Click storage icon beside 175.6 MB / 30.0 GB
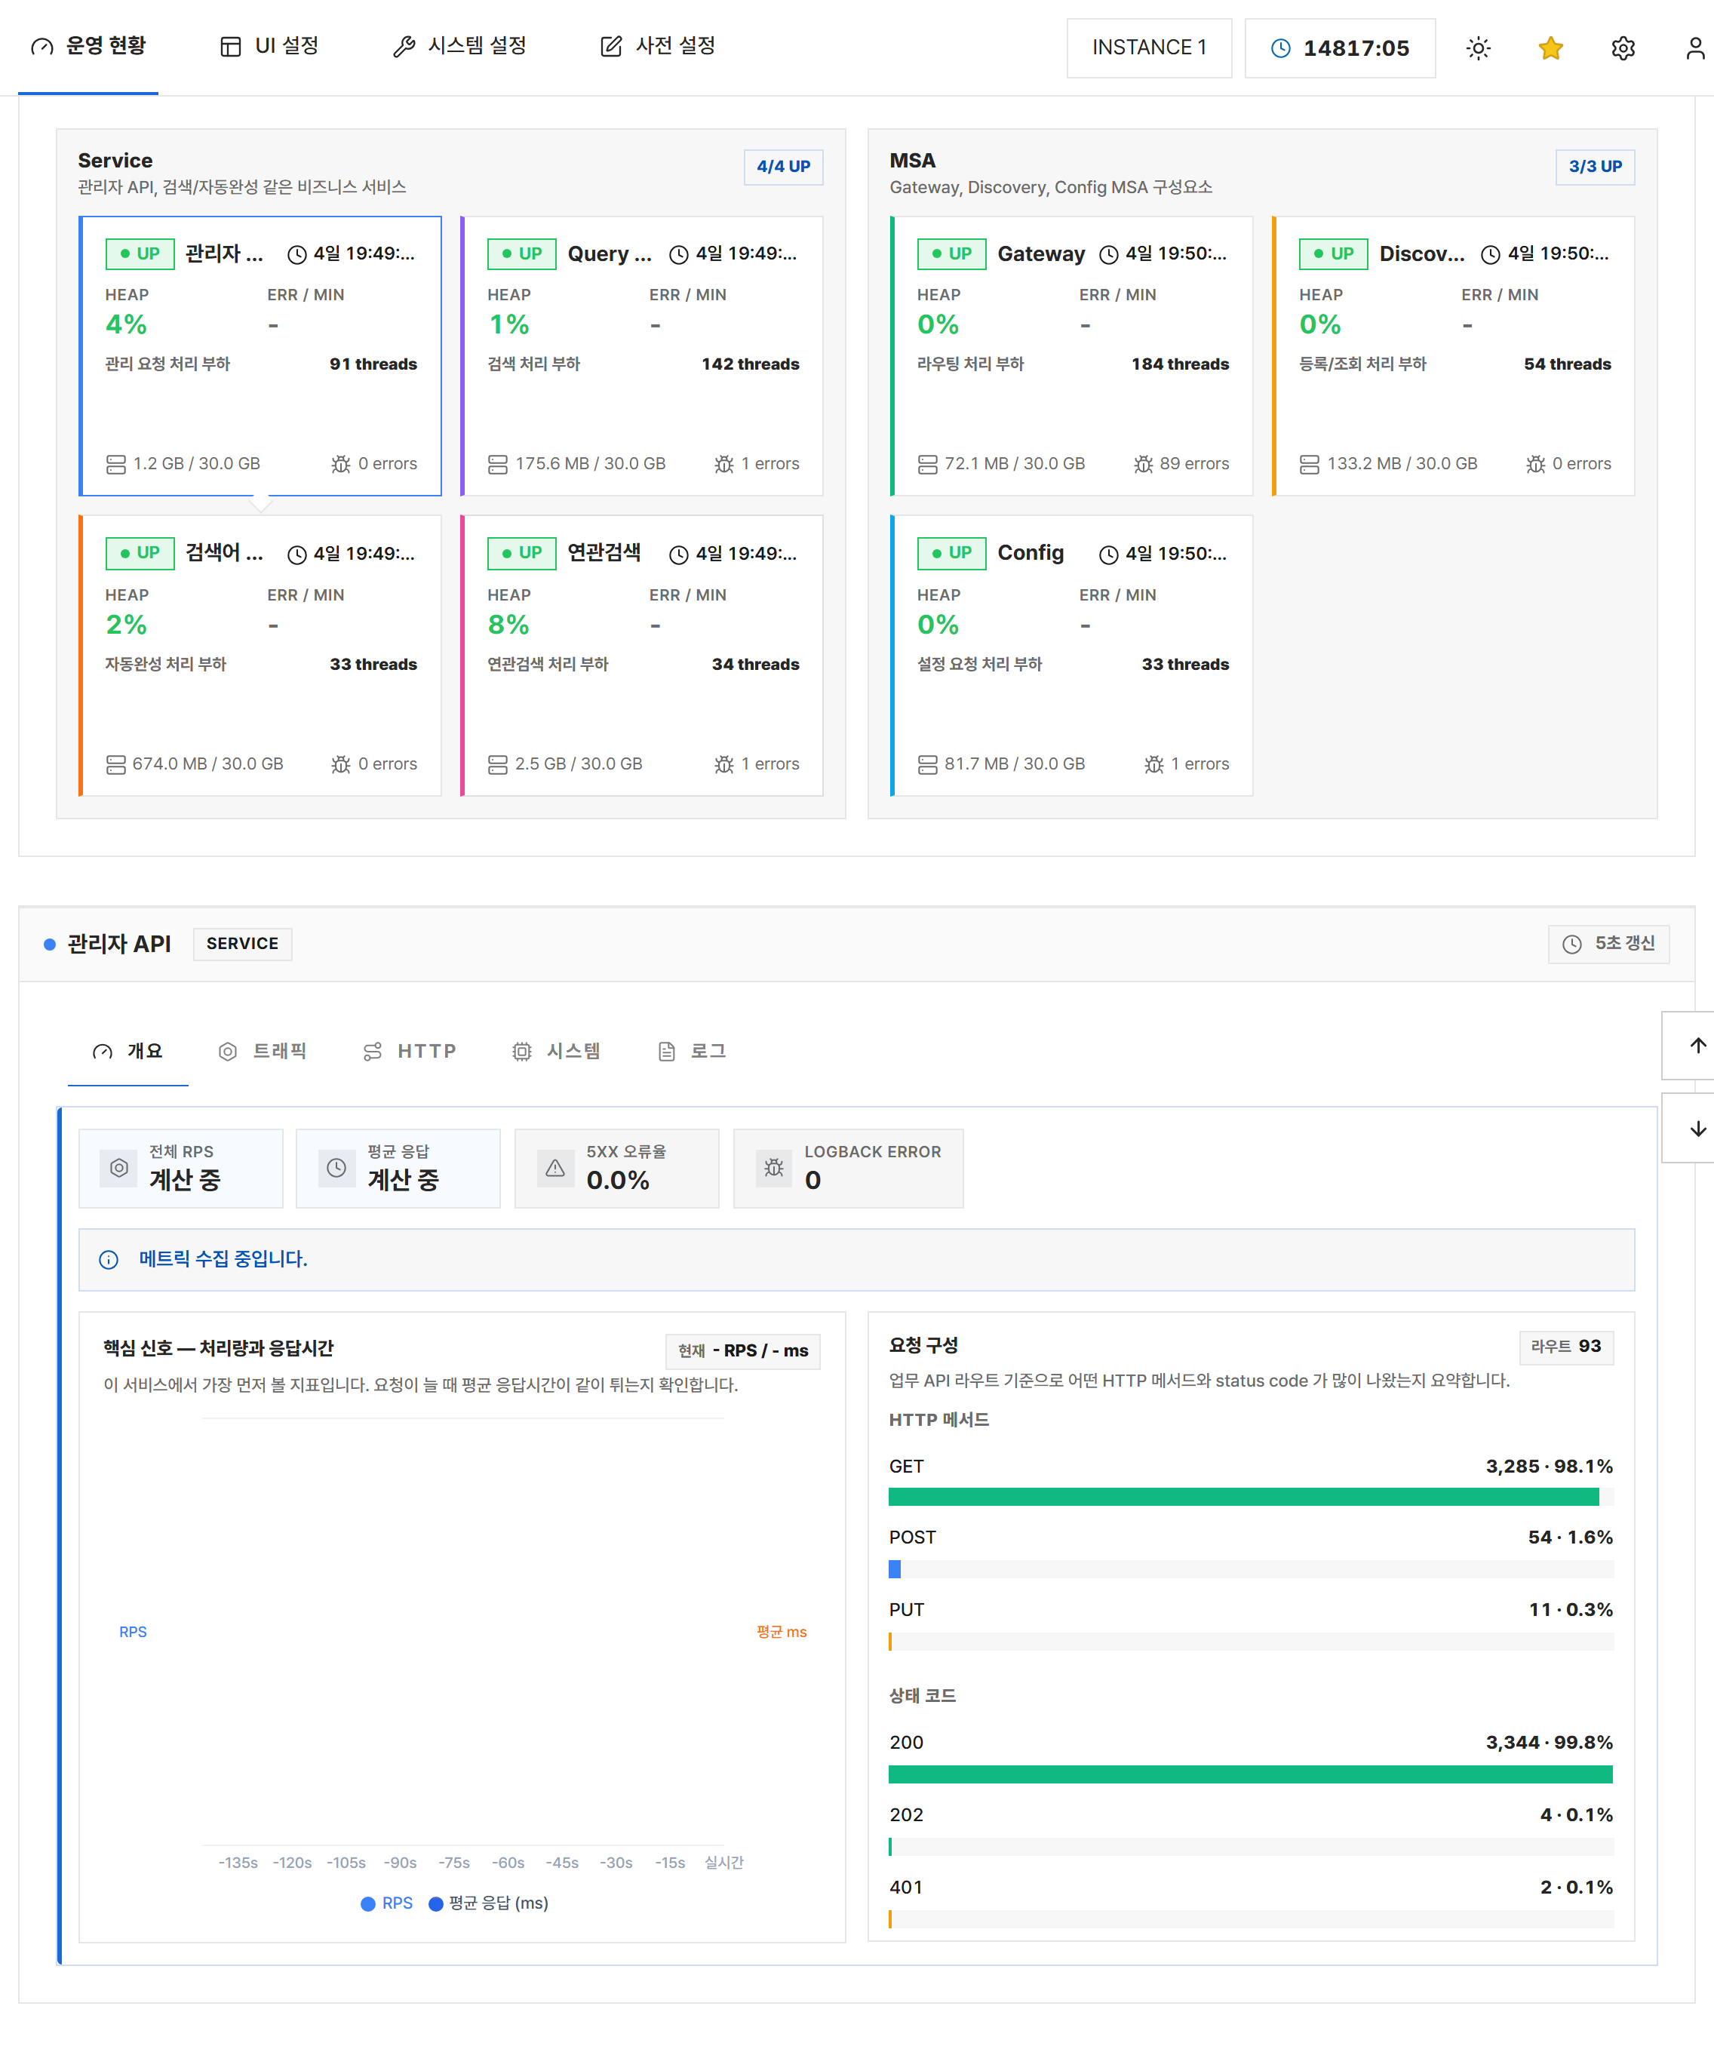The width and height of the screenshot is (1714, 2046). pos(498,464)
